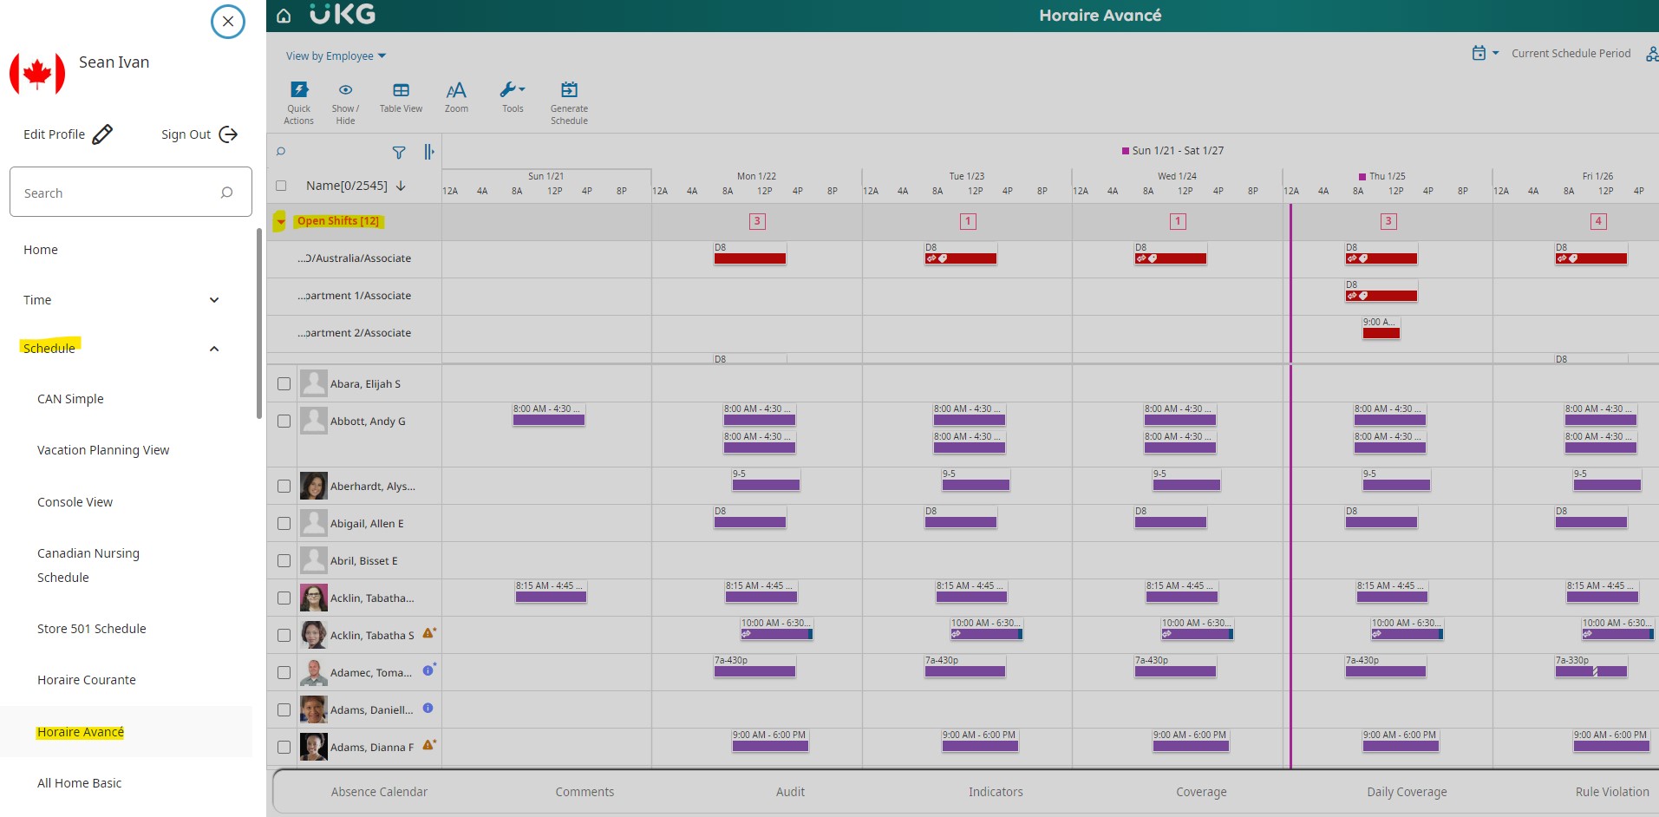Select the Abbott, Andy G checkbox

[284, 422]
